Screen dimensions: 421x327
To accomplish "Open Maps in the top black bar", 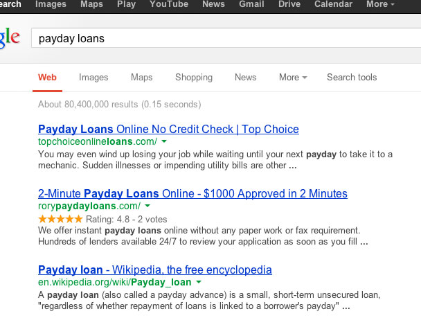I will [91, 4].
